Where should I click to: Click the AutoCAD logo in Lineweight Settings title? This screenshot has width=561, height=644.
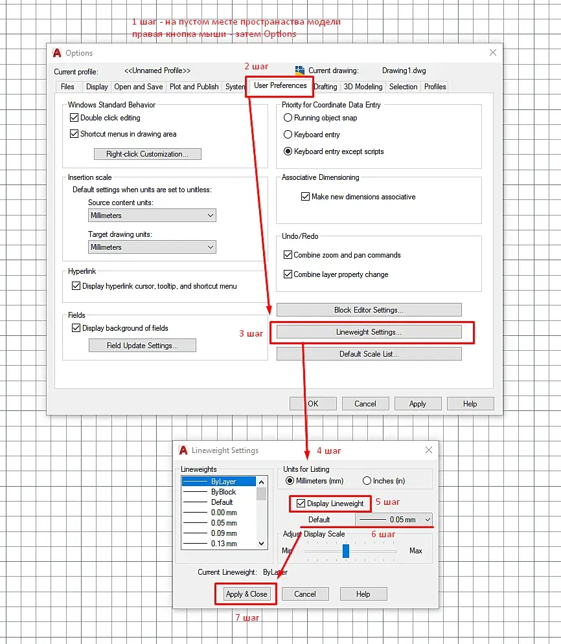pos(183,450)
